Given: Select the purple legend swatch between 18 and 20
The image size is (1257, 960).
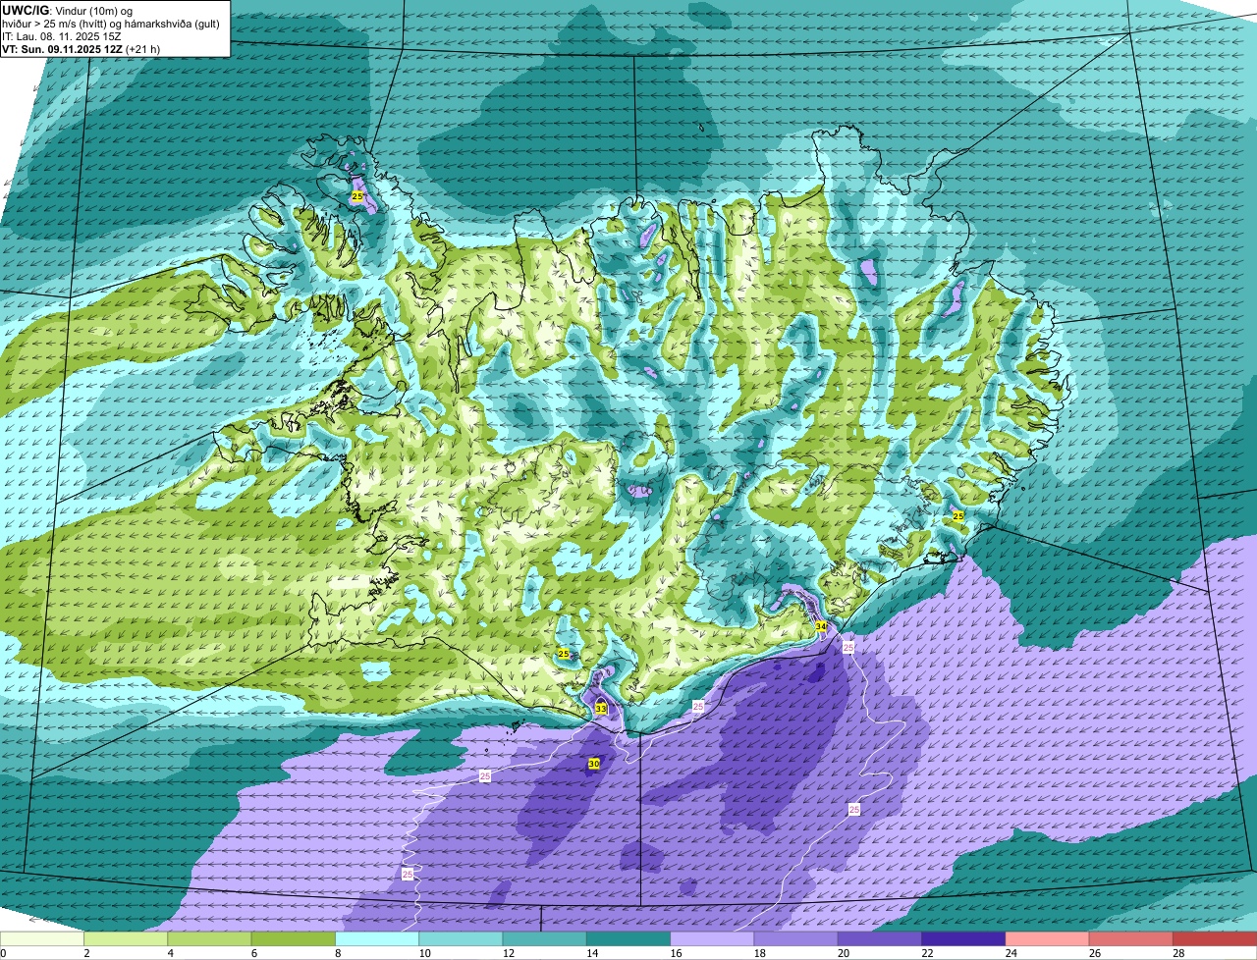Looking at the screenshot, I should [x=796, y=939].
